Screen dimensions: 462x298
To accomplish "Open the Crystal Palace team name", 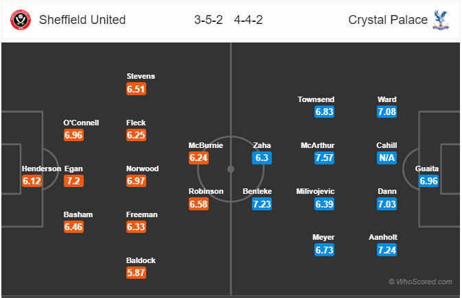I will [x=388, y=20].
